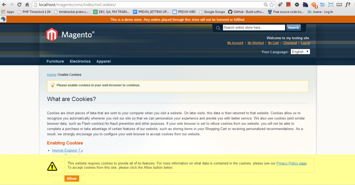
Task: Click the lightbulb icon in cookie notice
Action: [x=52, y=85]
